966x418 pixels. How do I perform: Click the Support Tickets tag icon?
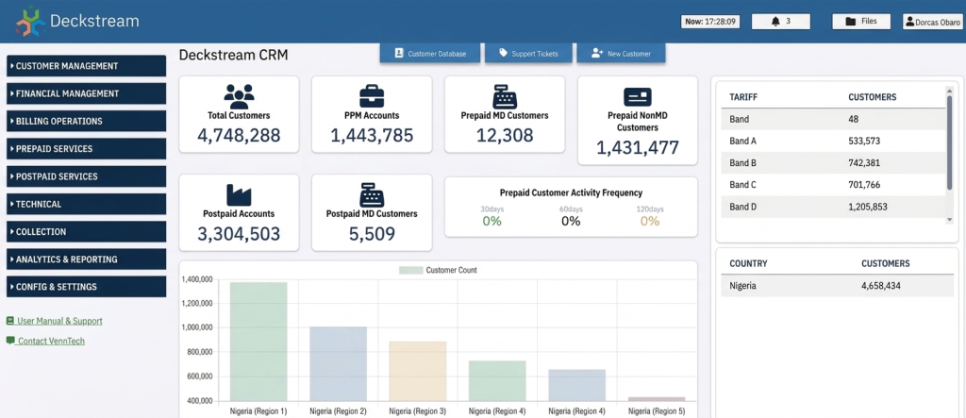coord(504,54)
